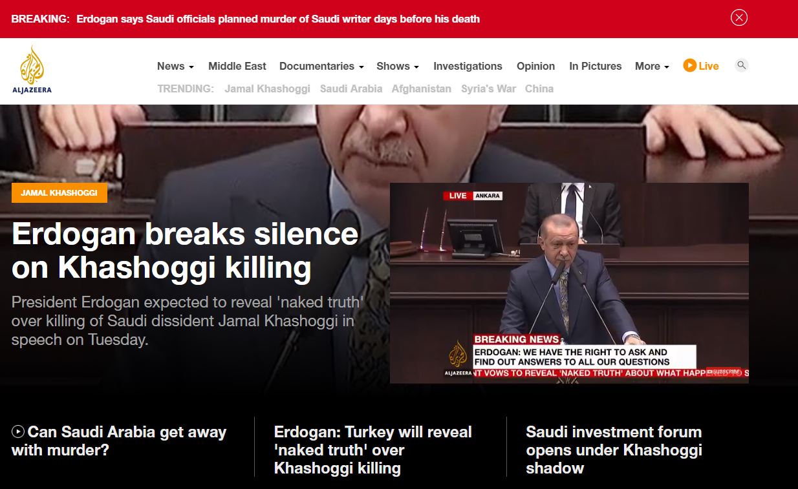Open the search magnifier icon

[742, 65]
